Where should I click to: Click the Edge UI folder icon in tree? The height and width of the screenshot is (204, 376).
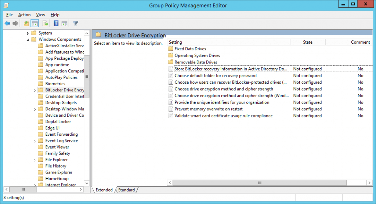pos(40,128)
